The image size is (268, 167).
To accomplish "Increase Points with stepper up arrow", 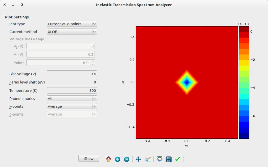I will pos(93,61).
